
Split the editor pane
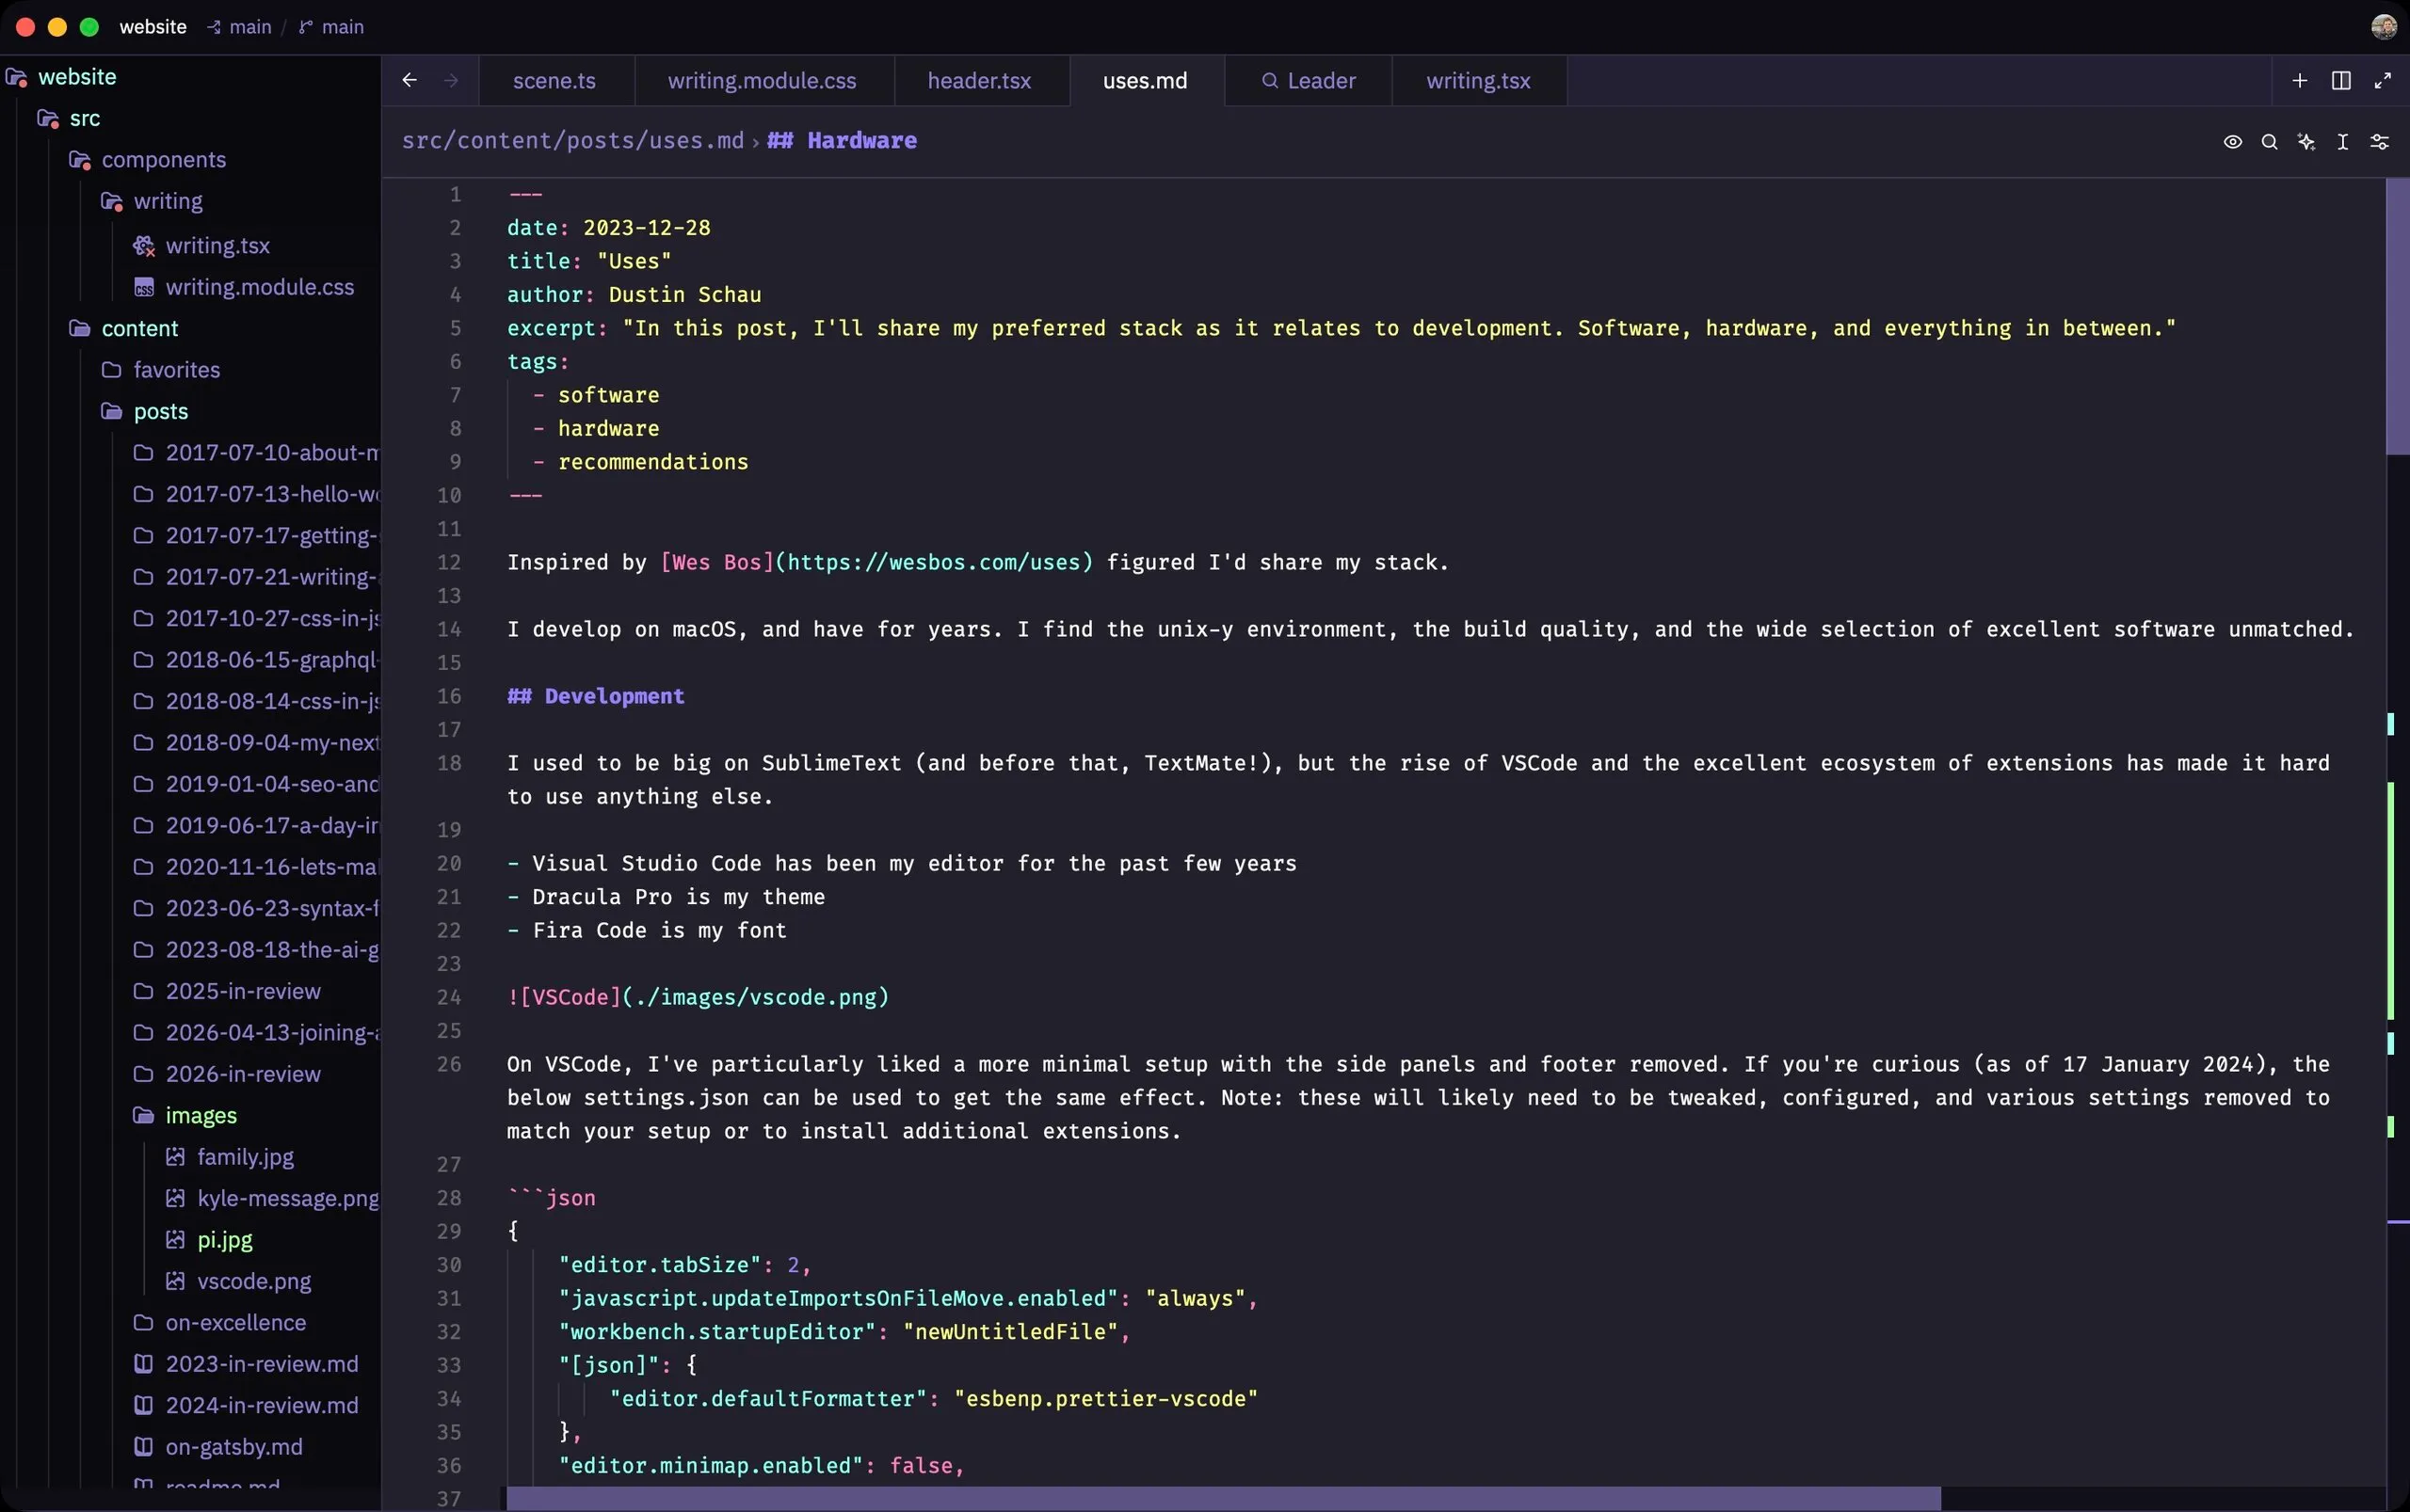pos(2341,81)
